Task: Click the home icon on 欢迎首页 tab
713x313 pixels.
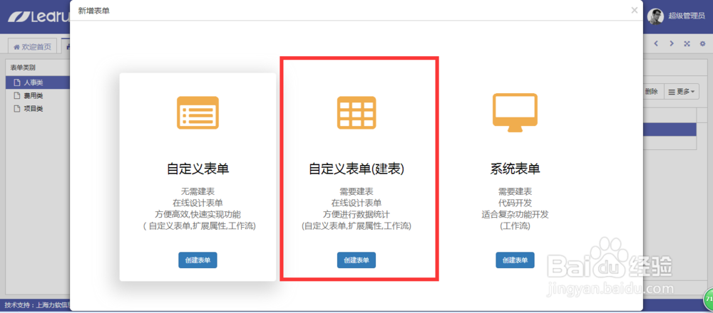Action: point(16,47)
